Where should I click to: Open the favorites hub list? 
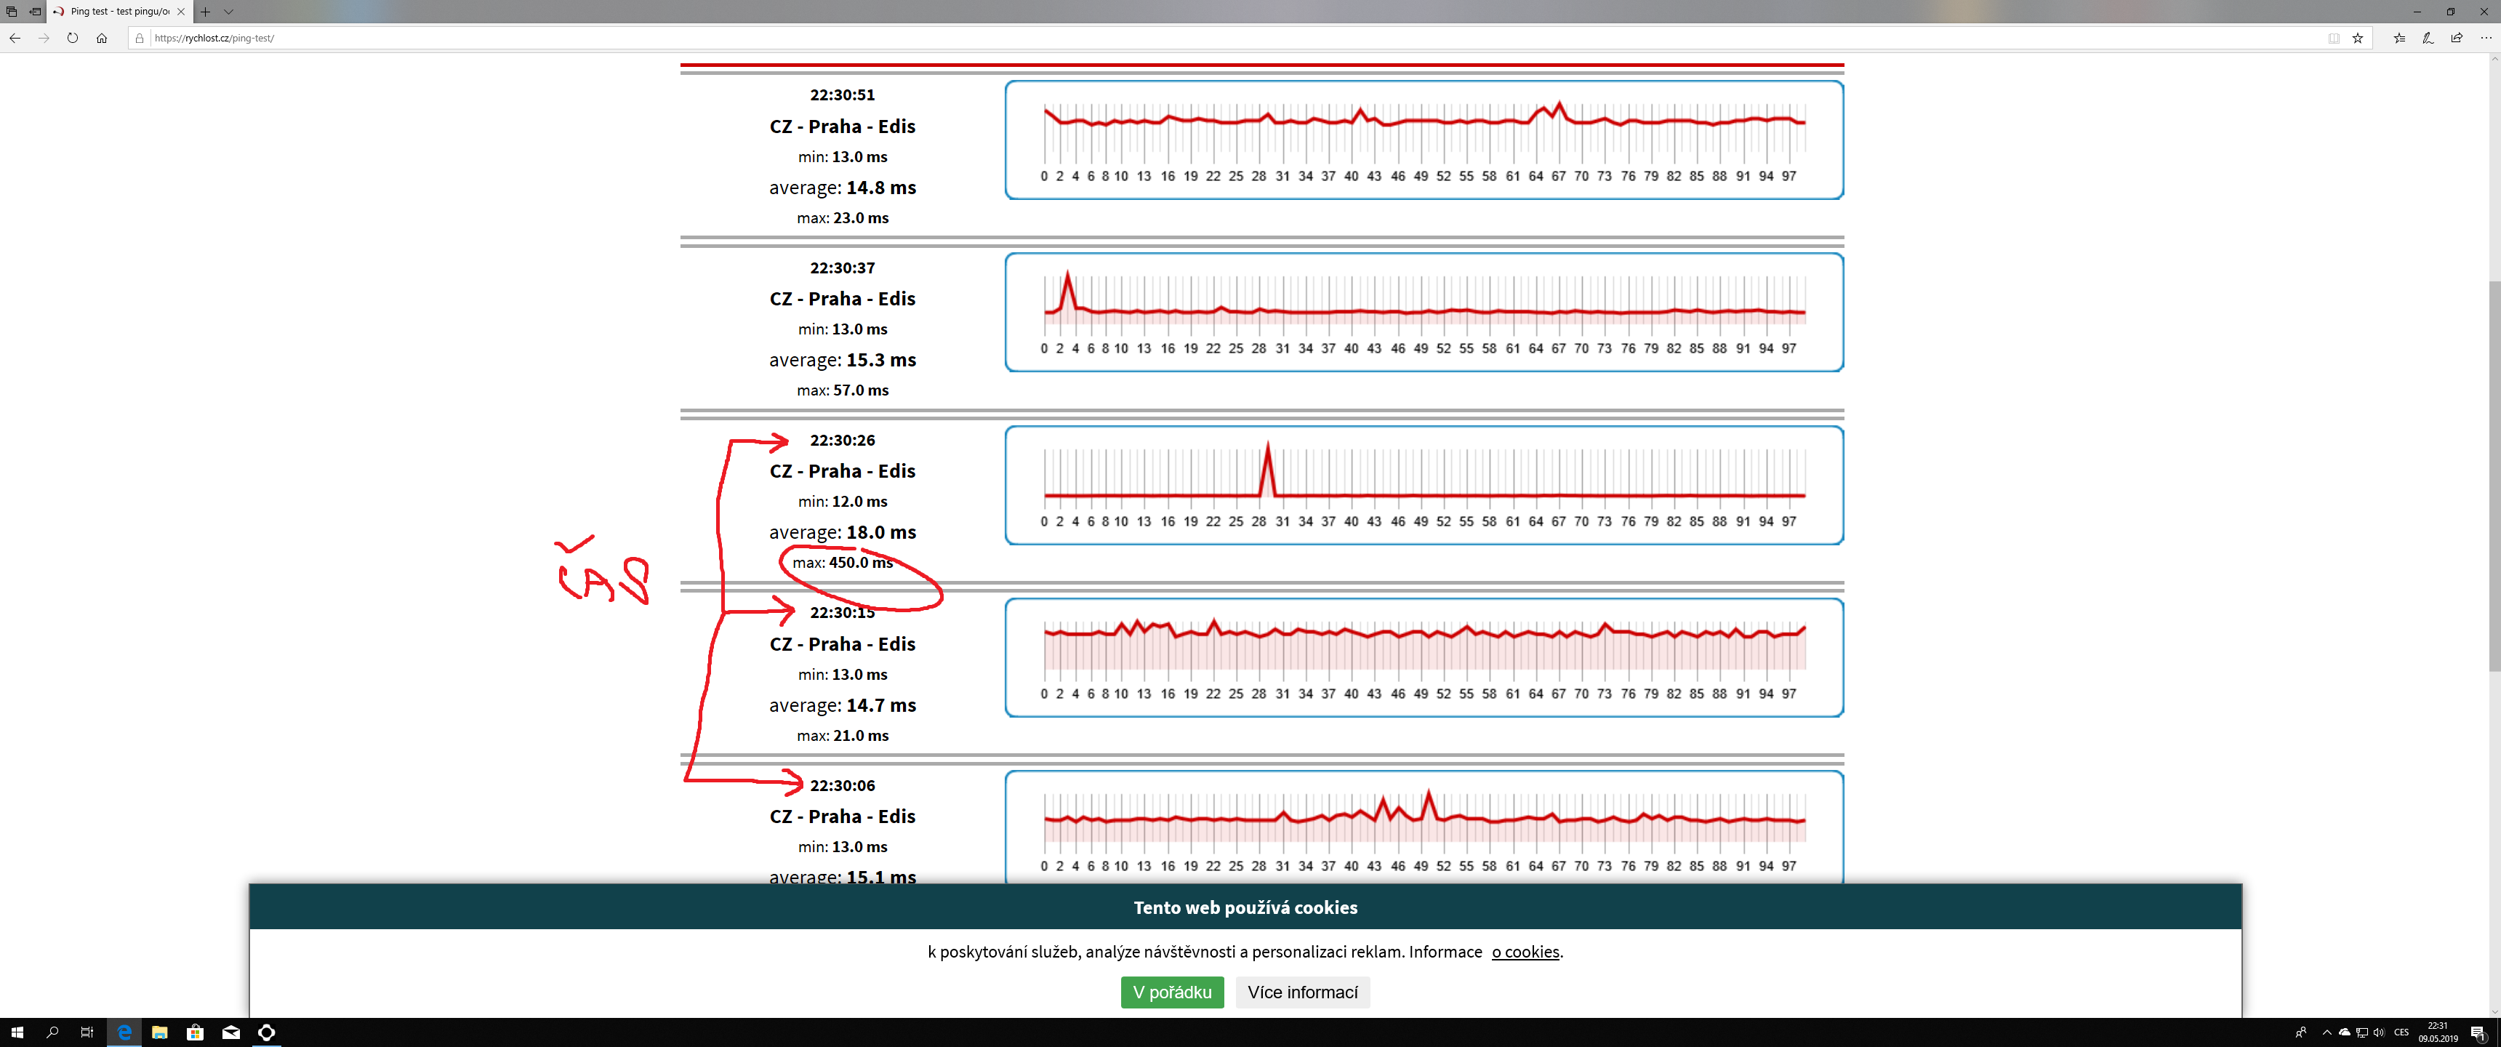pos(2399,38)
